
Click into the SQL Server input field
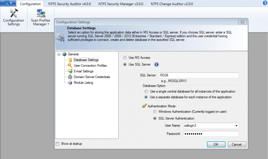click(199, 75)
